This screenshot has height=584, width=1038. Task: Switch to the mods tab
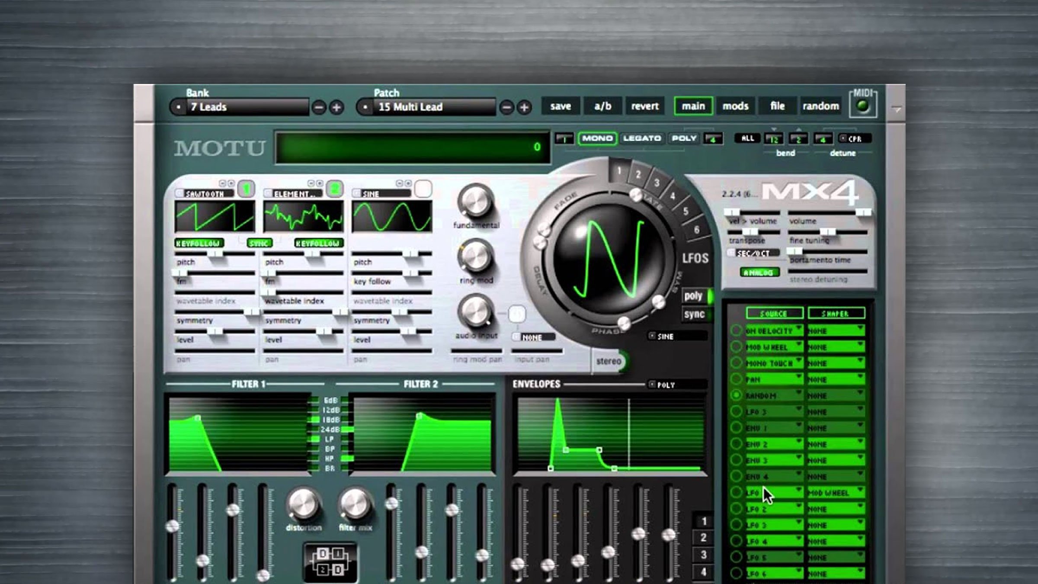click(735, 106)
